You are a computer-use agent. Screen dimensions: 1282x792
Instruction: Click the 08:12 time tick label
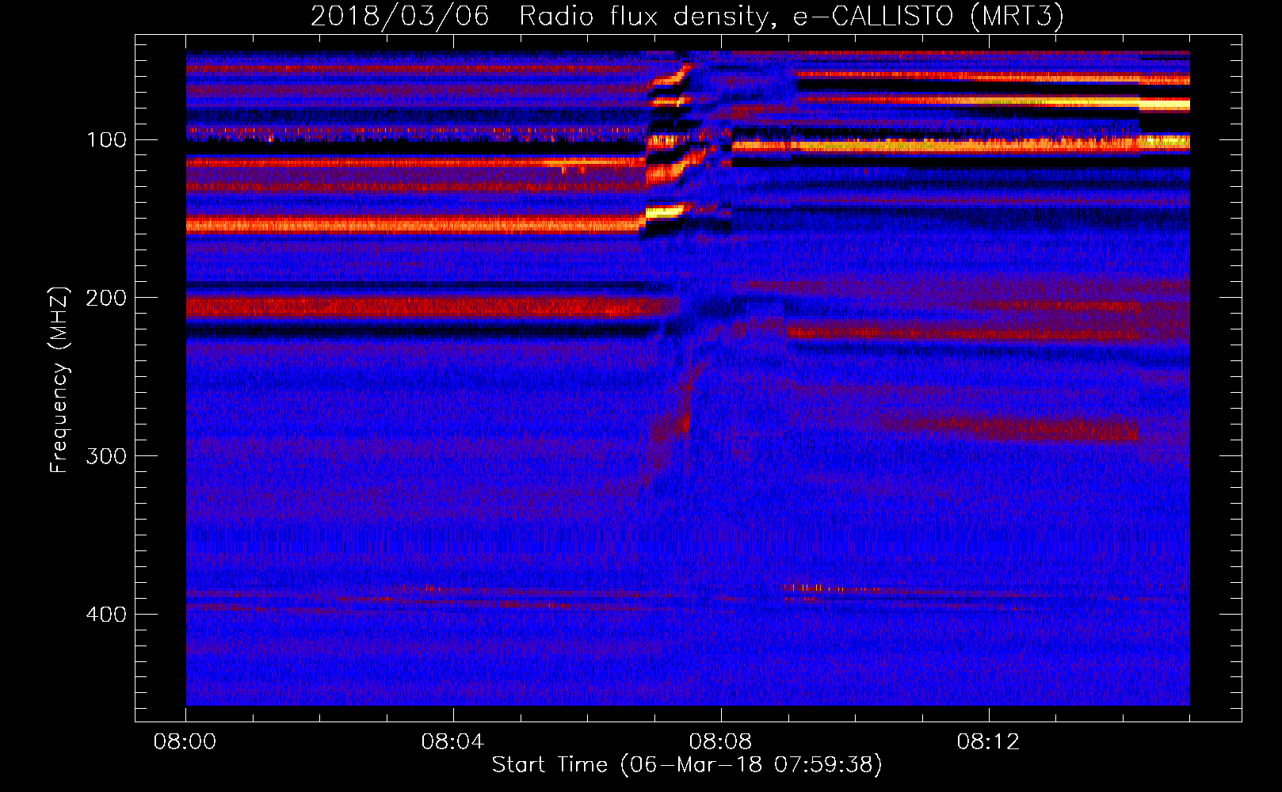[x=988, y=742]
